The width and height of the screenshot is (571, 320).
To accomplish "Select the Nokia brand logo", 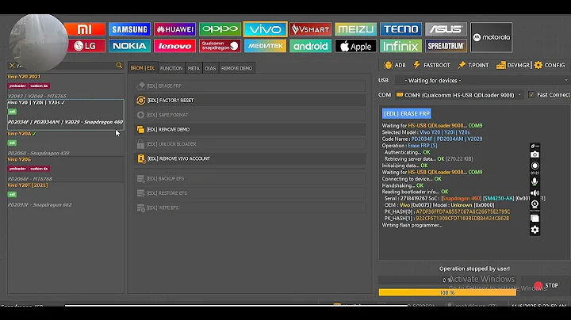I will (129, 46).
